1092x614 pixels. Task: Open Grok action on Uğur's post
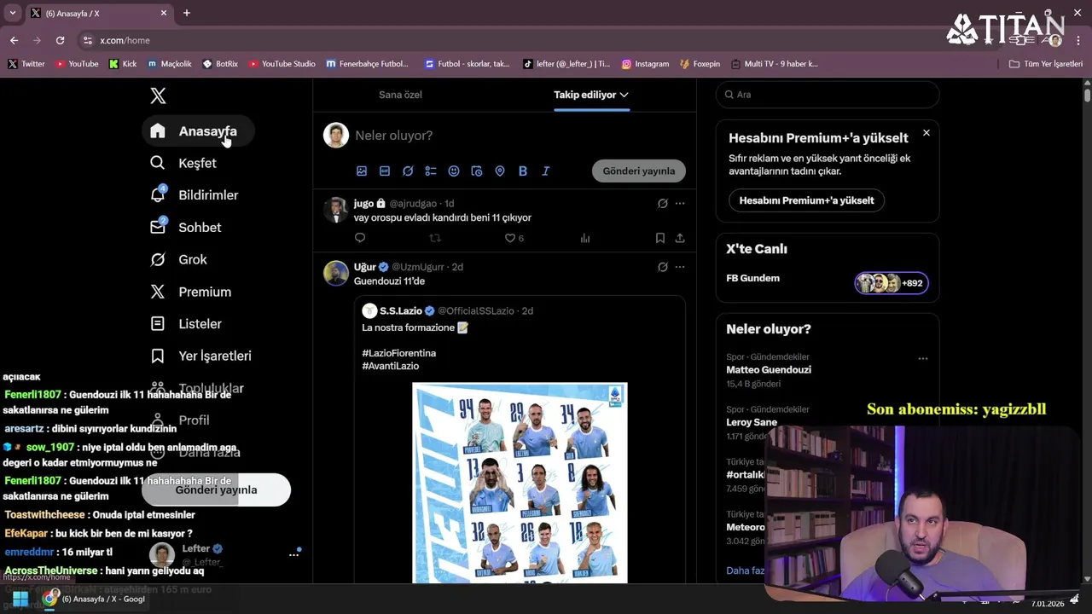(x=663, y=267)
